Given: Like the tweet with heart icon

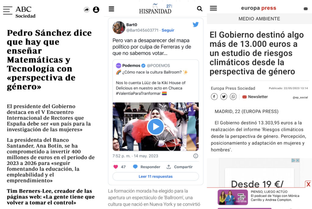Looking at the screenshot, I should tap(115, 167).
